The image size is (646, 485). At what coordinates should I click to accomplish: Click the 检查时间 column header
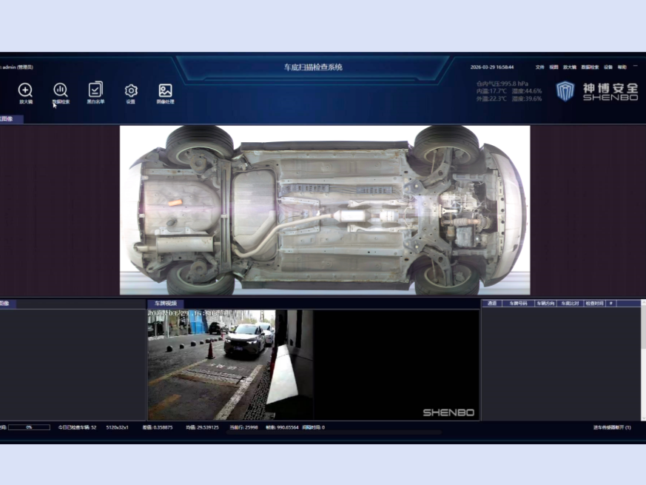[x=594, y=303]
